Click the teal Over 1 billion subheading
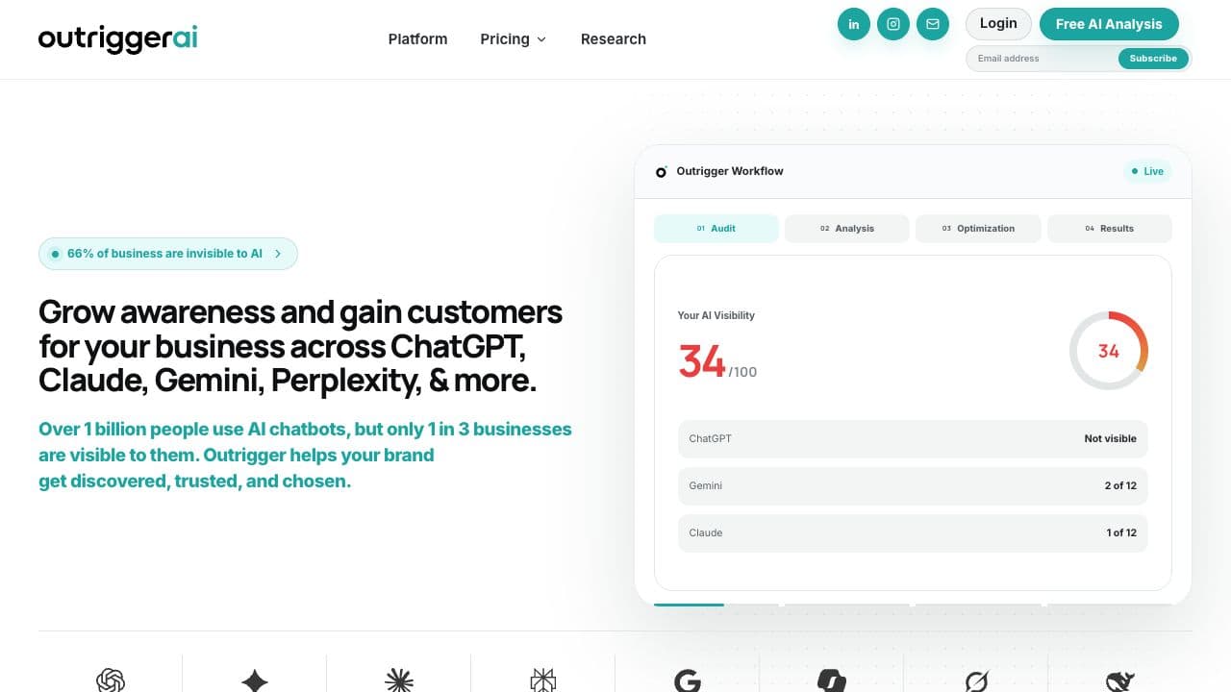 coord(305,455)
